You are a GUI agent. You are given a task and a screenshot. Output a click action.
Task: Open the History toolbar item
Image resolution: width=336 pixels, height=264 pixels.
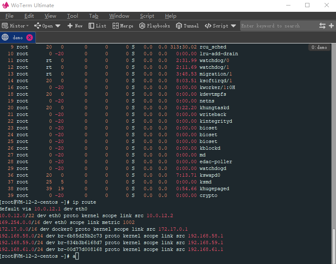coord(14,26)
